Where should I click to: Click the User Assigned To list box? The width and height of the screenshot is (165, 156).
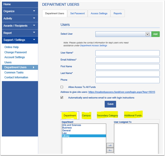click(136, 139)
